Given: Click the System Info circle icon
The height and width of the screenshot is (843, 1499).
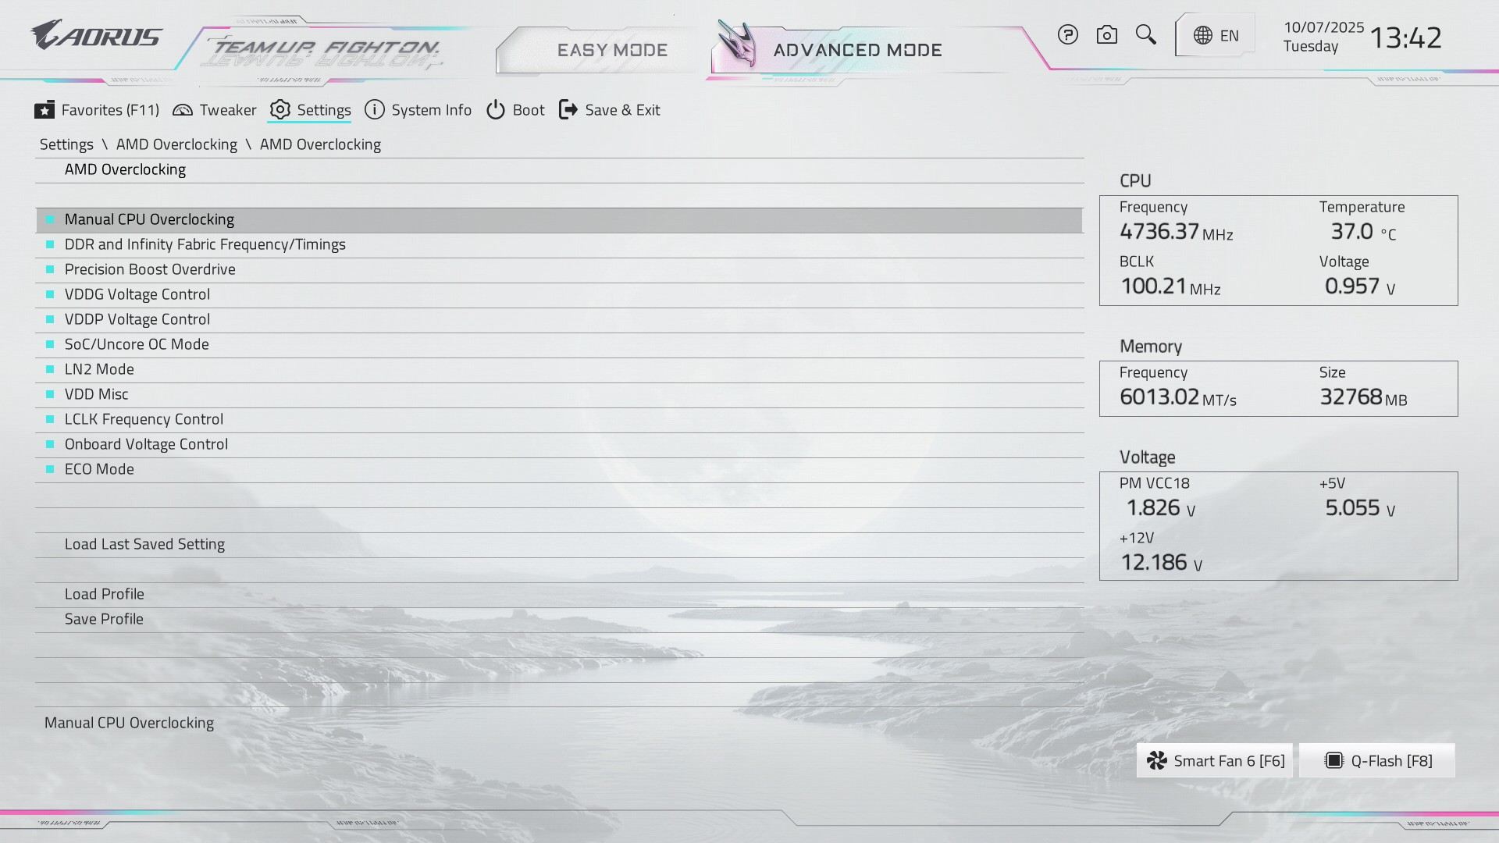Looking at the screenshot, I should coord(375,110).
